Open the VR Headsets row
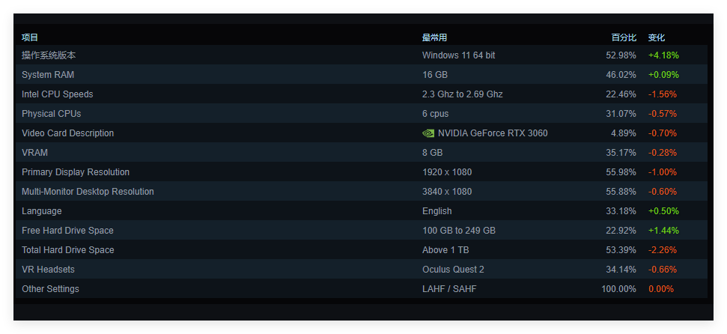 [x=362, y=270]
